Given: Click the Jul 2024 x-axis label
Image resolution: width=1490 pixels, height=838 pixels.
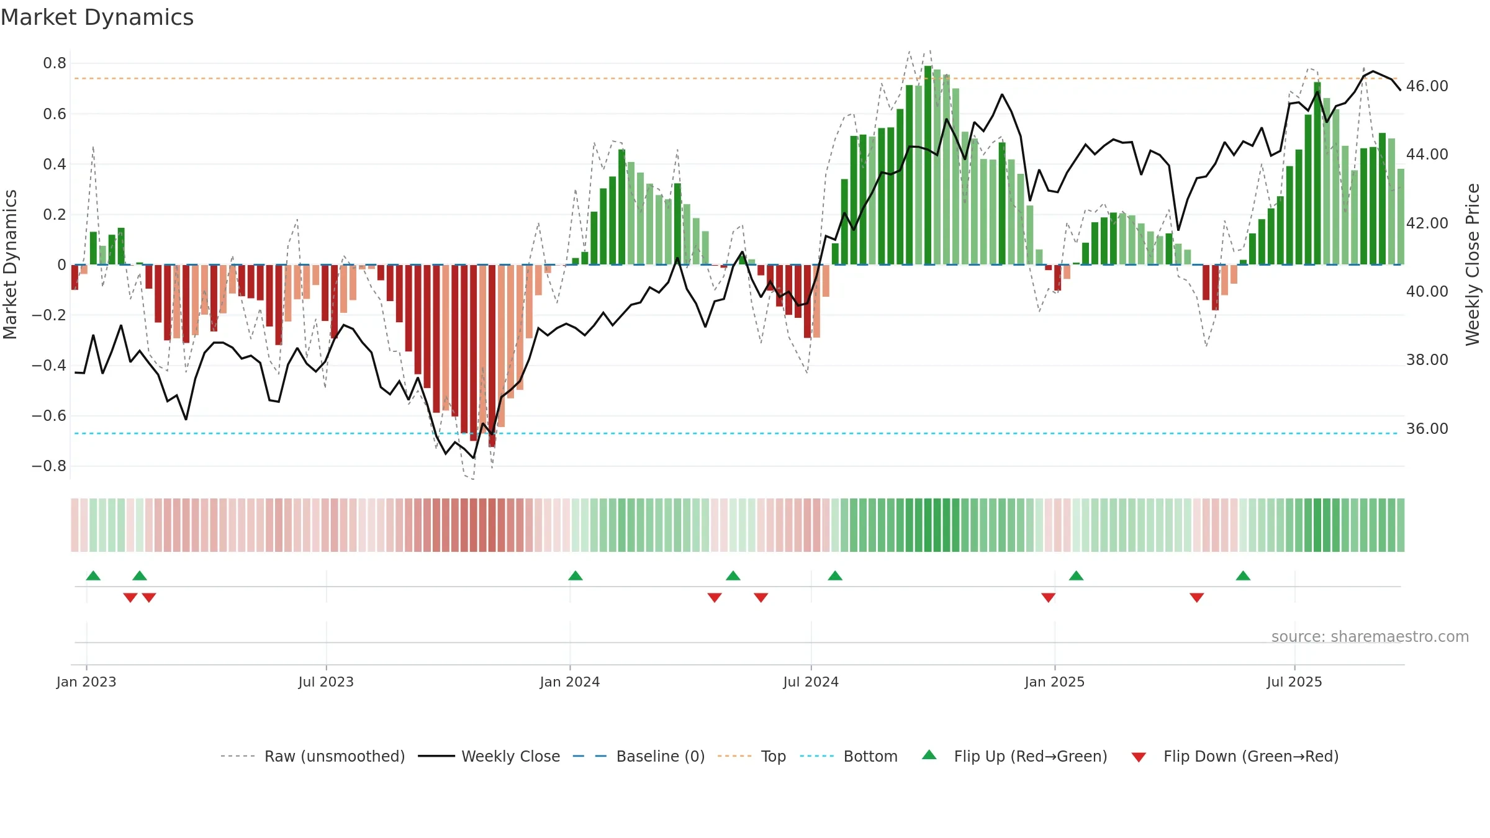Looking at the screenshot, I should coord(811,682).
